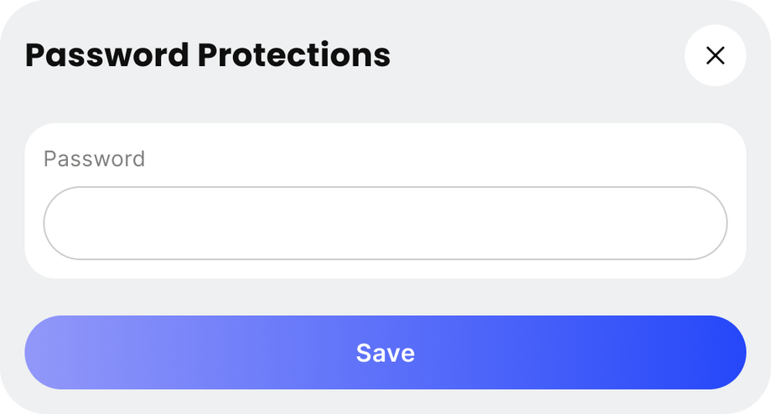Click the X icon in the header
The image size is (771, 414).
[715, 55]
